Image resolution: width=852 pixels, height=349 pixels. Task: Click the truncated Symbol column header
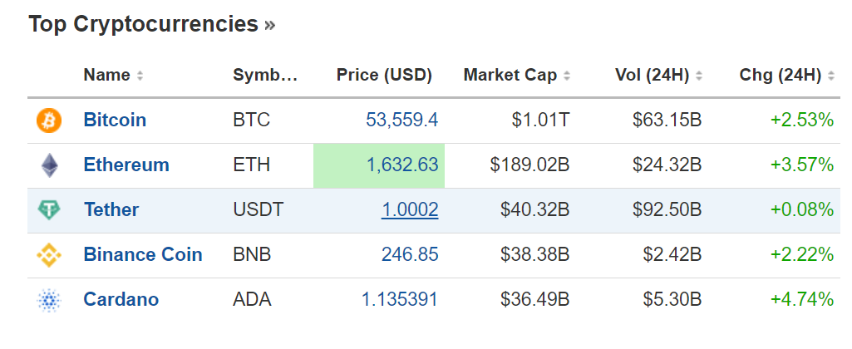coord(264,76)
